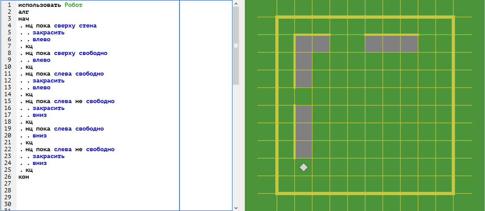
Task: Click 'закрасить' command on line 16
Action: 48,108
